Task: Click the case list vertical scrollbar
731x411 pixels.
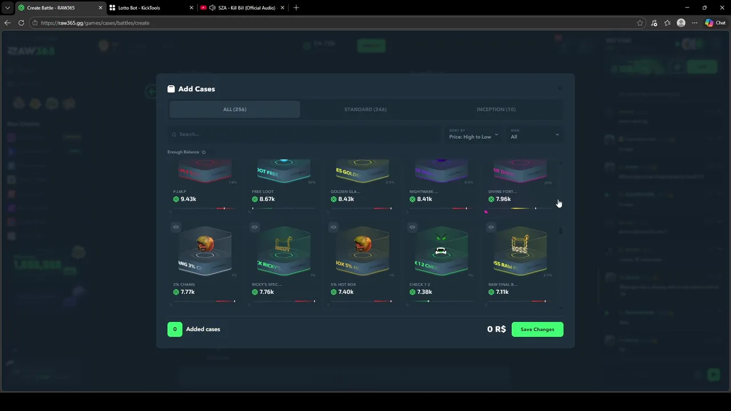Action: (x=561, y=231)
